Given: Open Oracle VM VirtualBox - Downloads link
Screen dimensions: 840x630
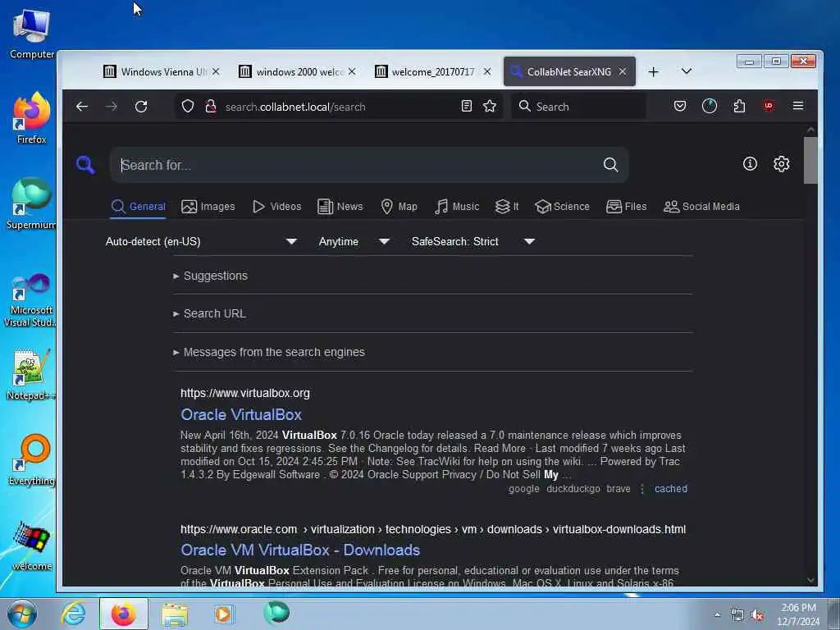Looking at the screenshot, I should (300, 550).
